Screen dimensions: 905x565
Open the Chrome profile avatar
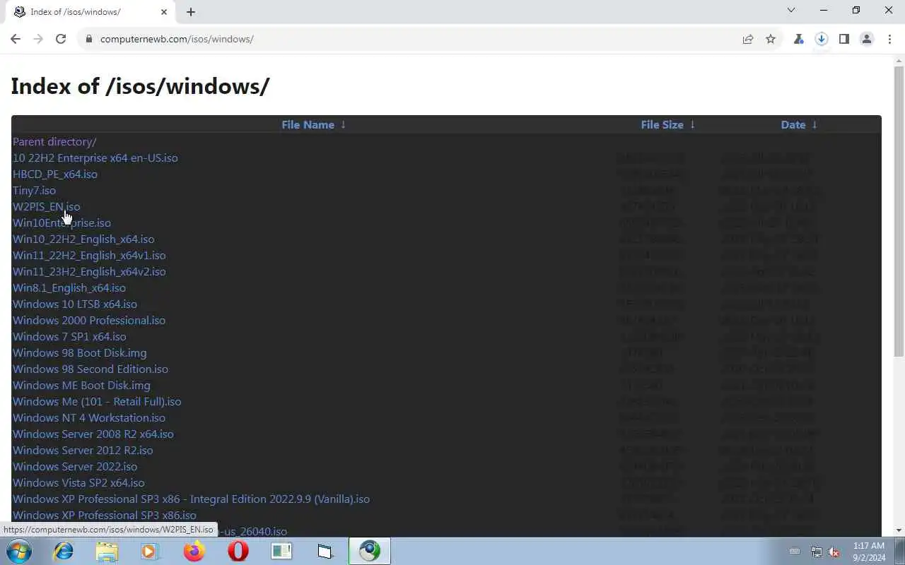pos(867,39)
